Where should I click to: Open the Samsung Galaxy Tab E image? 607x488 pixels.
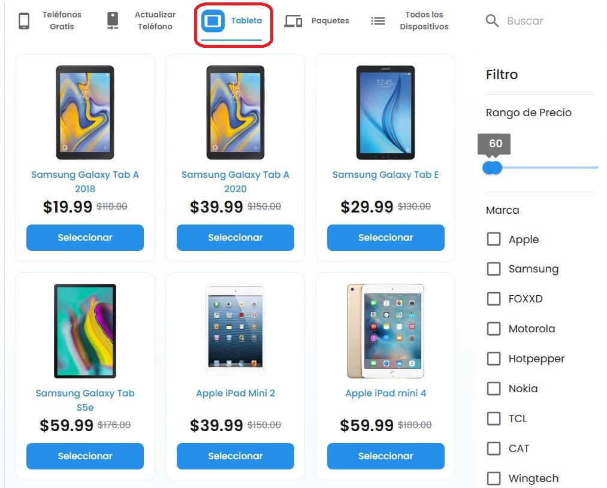coord(385,113)
